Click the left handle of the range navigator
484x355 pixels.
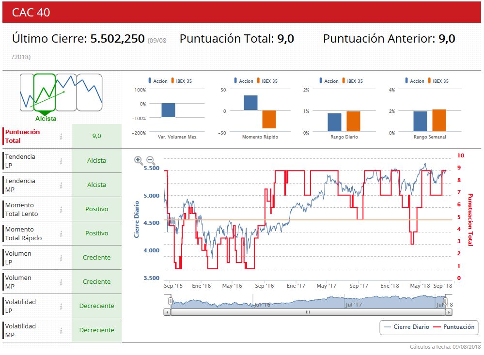coord(171,301)
